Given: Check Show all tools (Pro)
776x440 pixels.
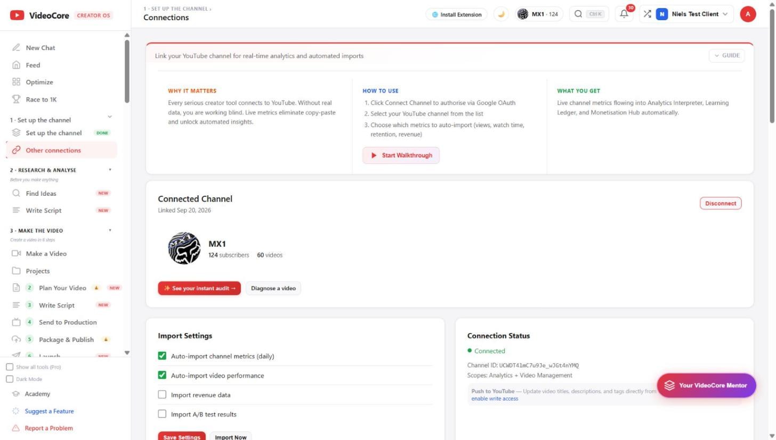Looking at the screenshot, I should point(10,367).
